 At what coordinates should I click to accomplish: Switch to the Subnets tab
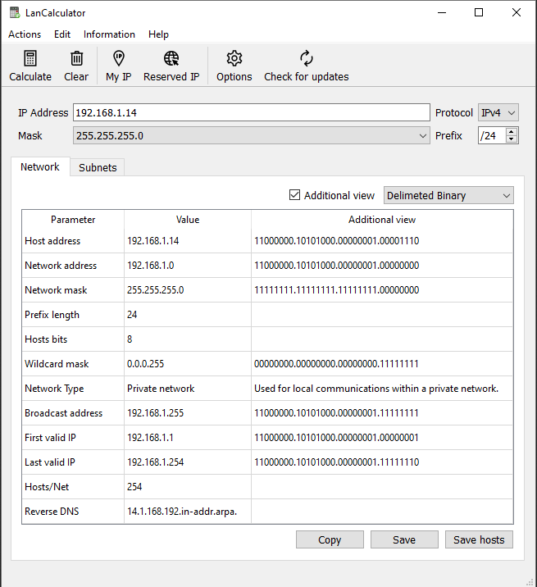coord(98,168)
